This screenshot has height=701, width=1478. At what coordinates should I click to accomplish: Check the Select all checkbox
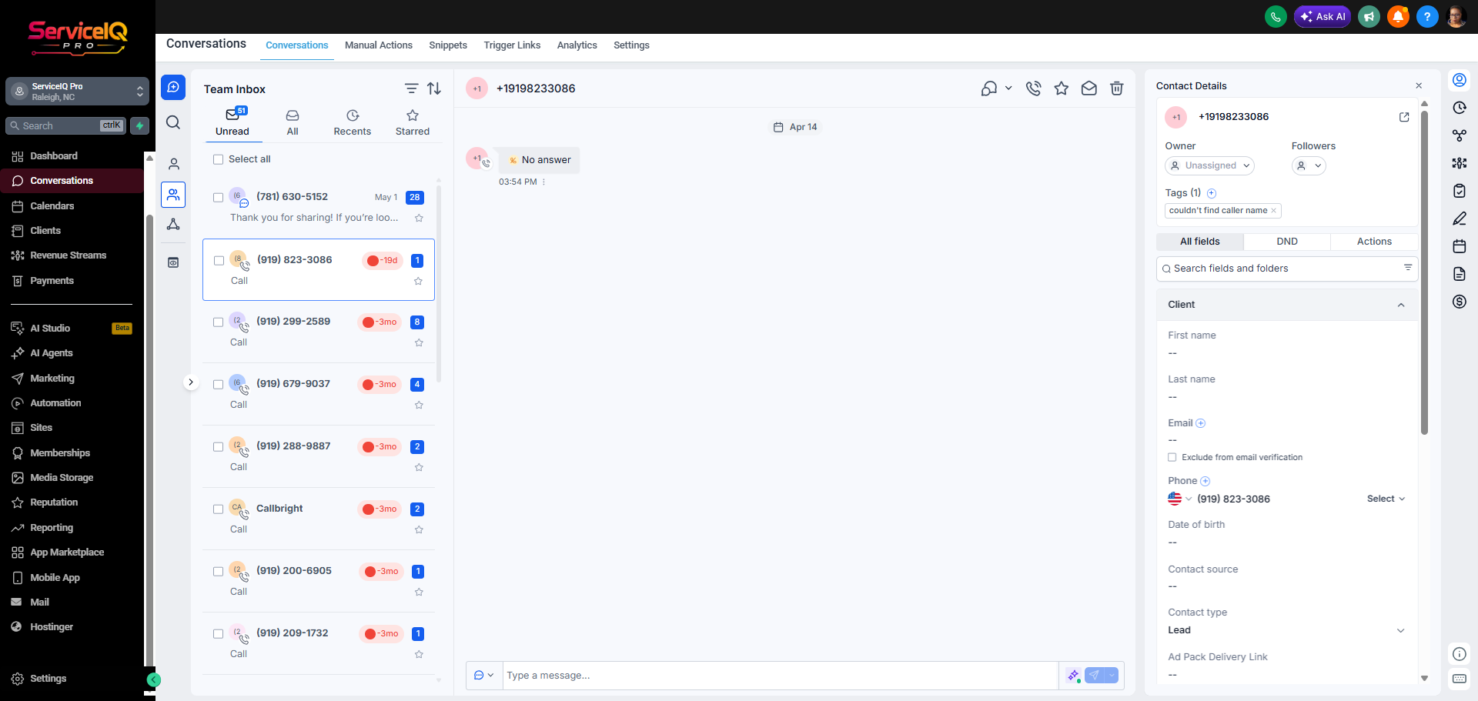(x=218, y=159)
